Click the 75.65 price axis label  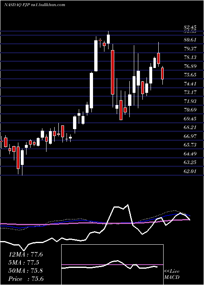[x=190, y=75]
